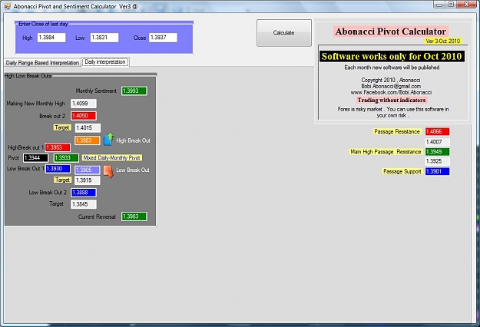The image size is (480, 327).
Task: Click the Passage Support yellow label
Action: [402, 172]
